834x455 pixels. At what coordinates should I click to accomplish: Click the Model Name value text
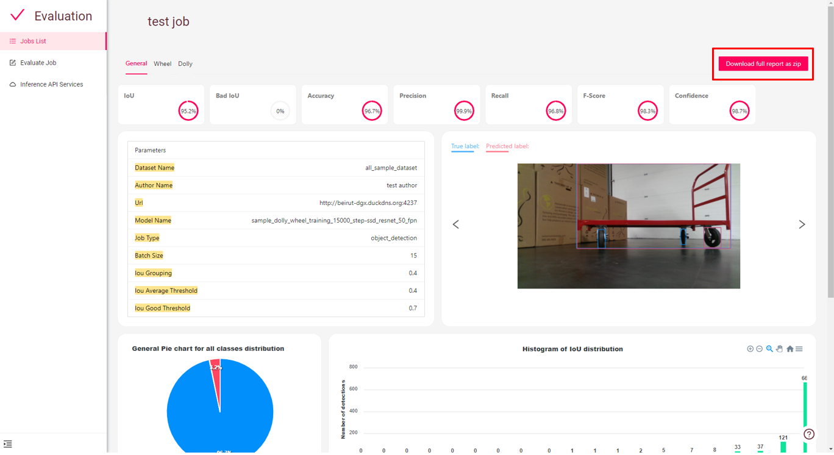tap(334, 220)
